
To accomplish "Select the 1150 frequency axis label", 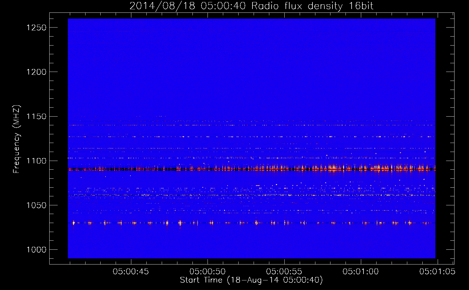I will coord(36,116).
